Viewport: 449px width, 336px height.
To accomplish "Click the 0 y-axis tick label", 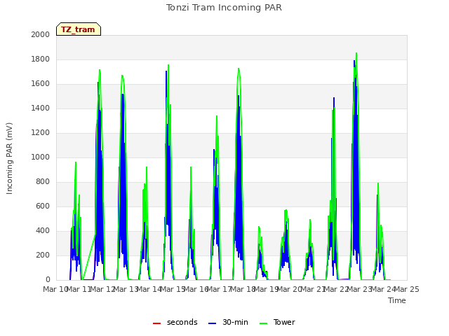I will [48, 280].
